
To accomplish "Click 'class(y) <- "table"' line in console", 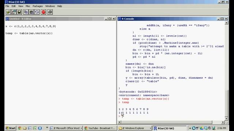I will click(142, 81).
